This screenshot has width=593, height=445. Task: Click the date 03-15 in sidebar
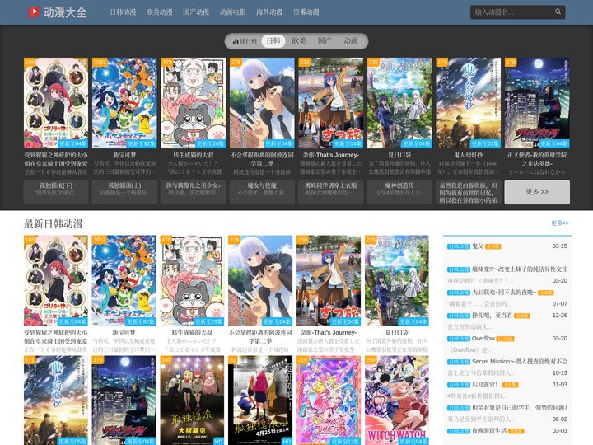(559, 246)
